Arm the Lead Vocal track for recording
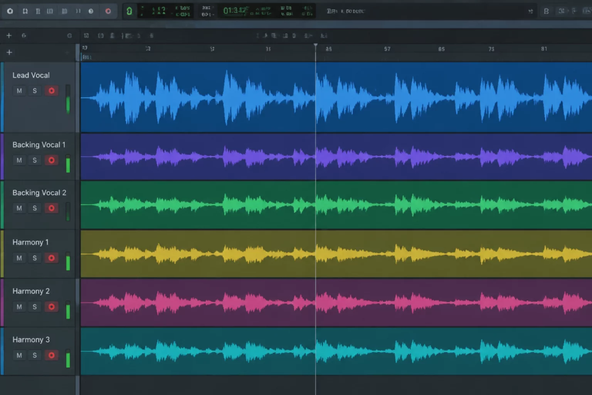This screenshot has height=395, width=592. (51, 91)
